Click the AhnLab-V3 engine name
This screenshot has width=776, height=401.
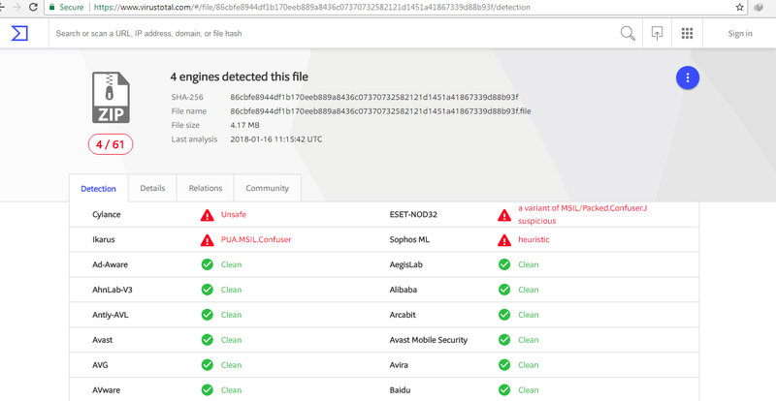click(x=113, y=290)
